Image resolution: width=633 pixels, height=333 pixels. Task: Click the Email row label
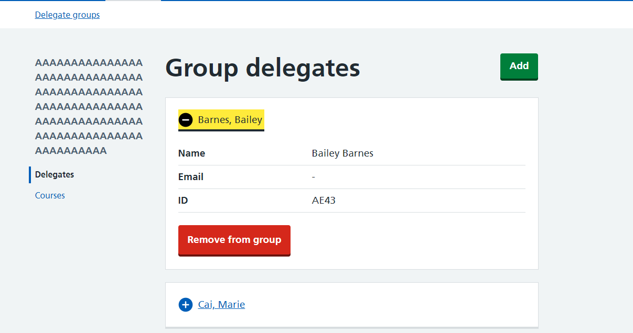coord(191,177)
